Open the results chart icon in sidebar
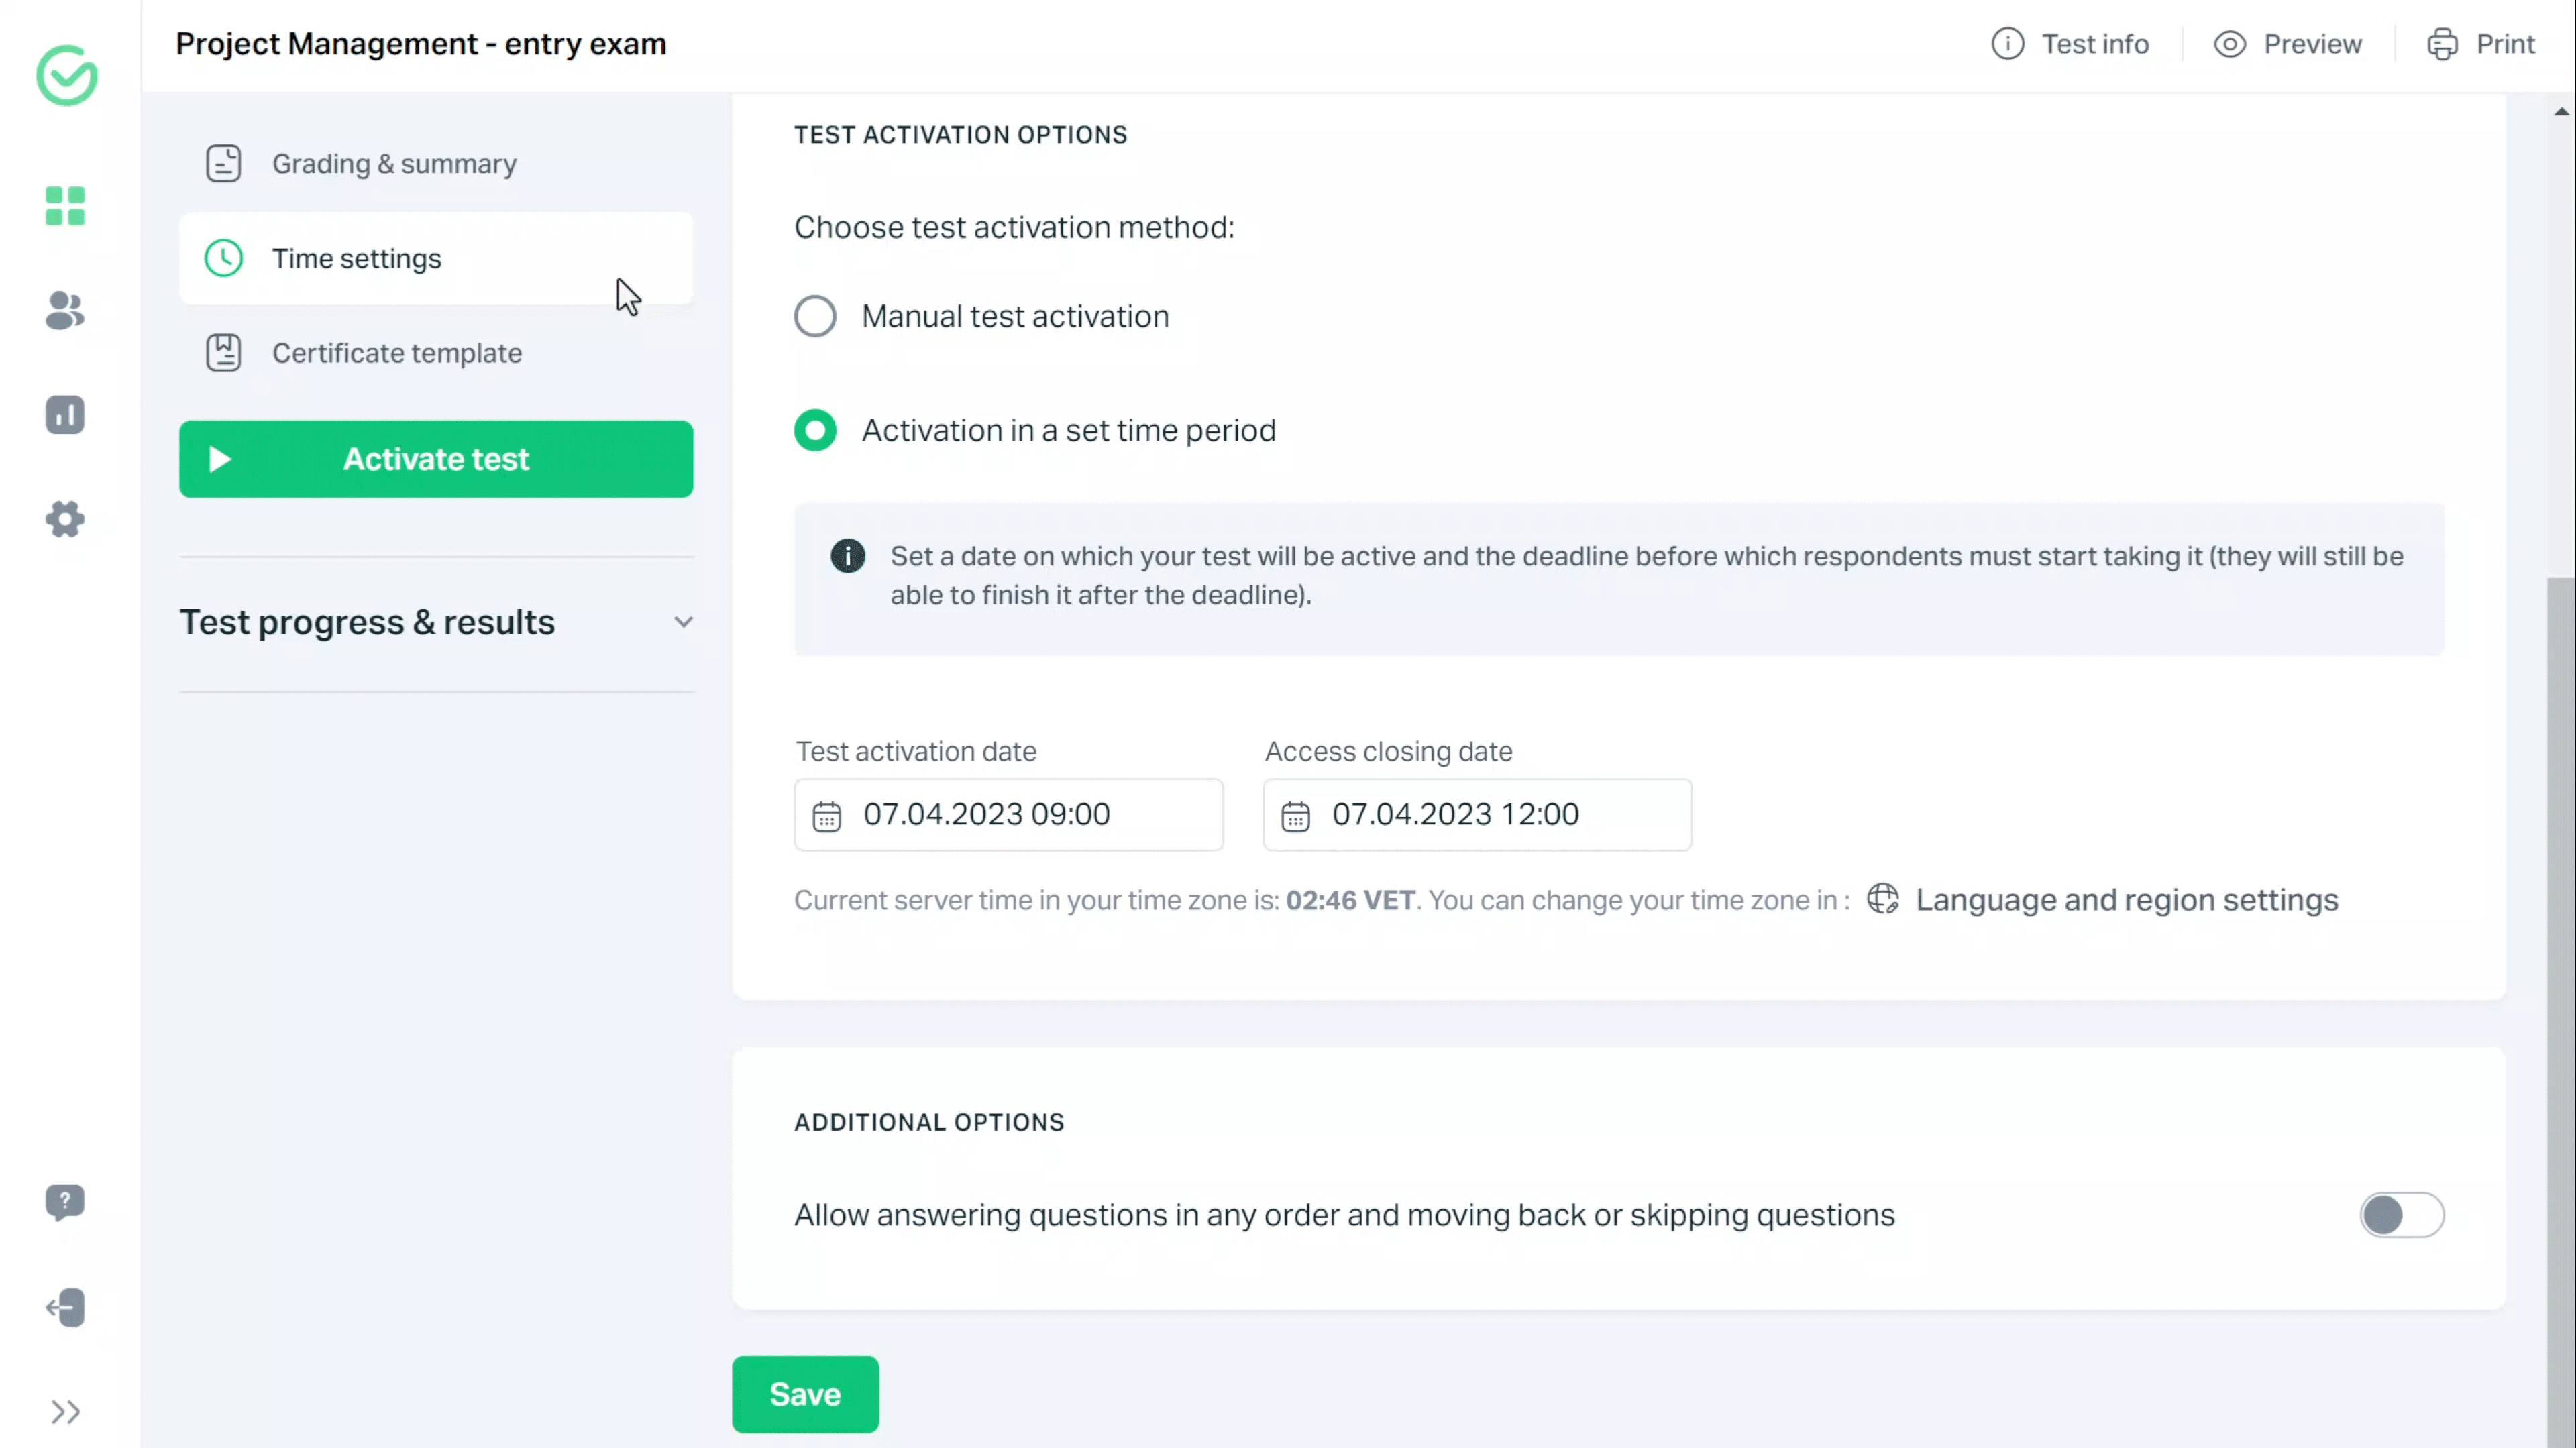 point(65,415)
